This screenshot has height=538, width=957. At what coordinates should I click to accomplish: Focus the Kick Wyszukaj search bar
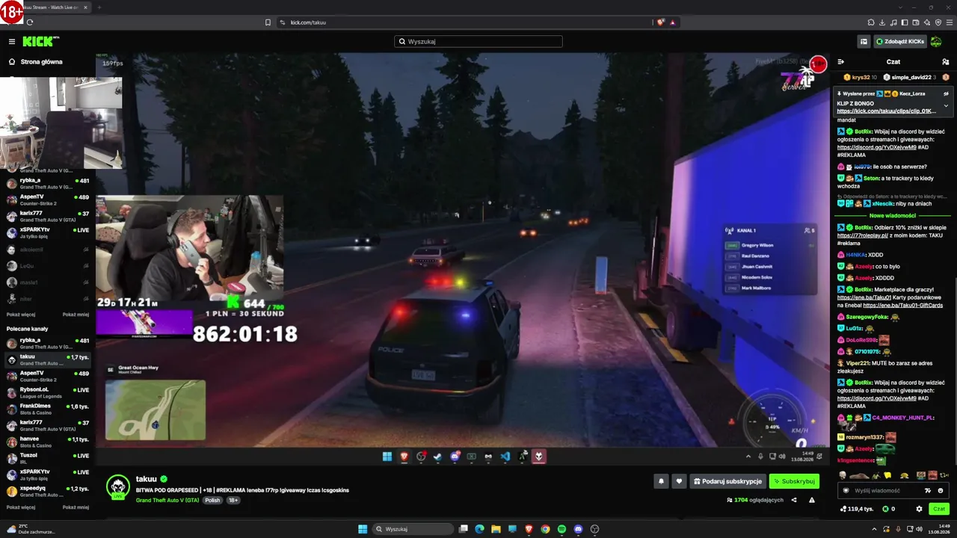click(478, 42)
